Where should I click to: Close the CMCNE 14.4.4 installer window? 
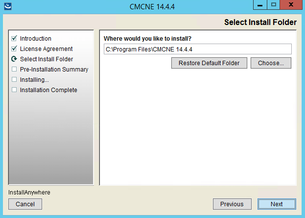291,5
